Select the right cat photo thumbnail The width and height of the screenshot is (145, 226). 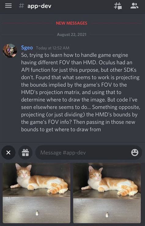[107, 193]
